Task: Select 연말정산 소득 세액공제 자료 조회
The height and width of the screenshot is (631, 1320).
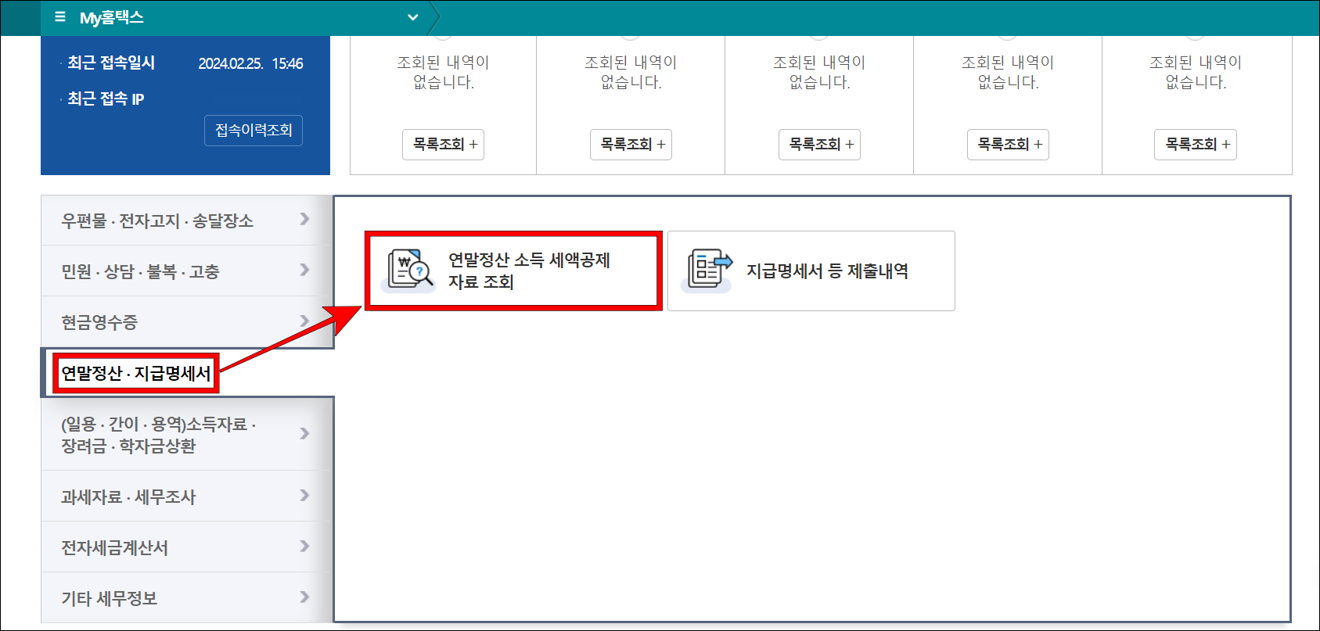Action: (513, 271)
